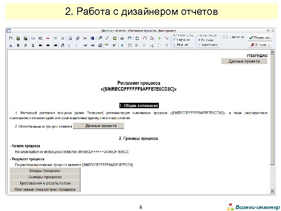Click the scrollbar up arrow

(x=272, y=52)
